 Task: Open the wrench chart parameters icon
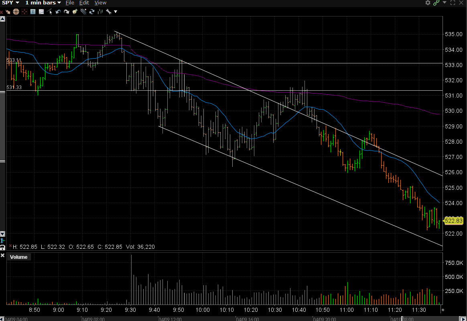click(108, 12)
